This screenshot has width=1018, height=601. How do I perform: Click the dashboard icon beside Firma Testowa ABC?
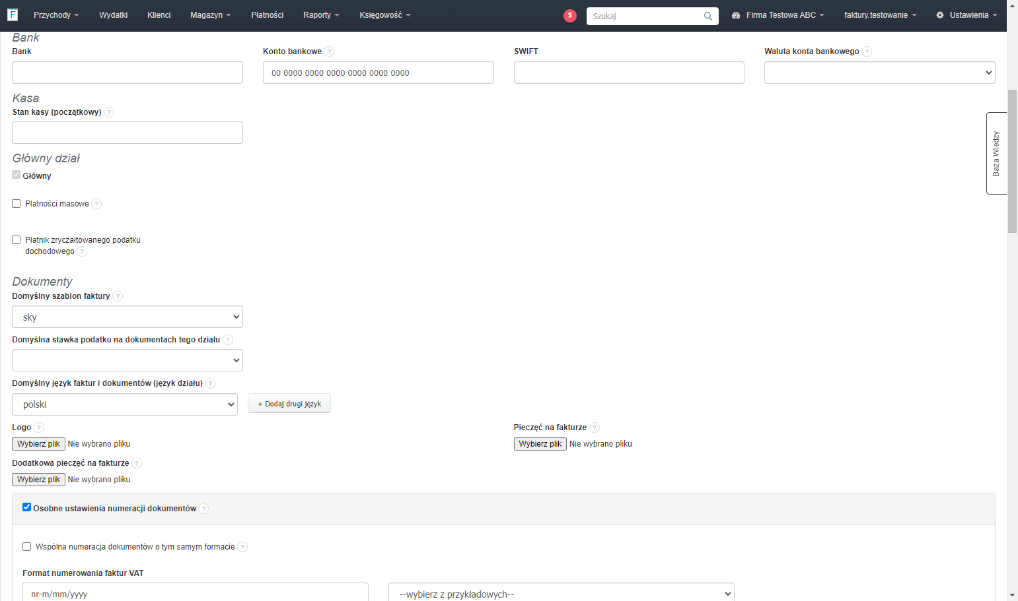(736, 15)
